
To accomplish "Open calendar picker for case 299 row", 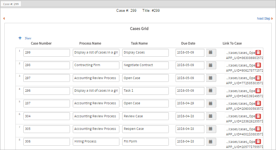I will click(211, 53).
